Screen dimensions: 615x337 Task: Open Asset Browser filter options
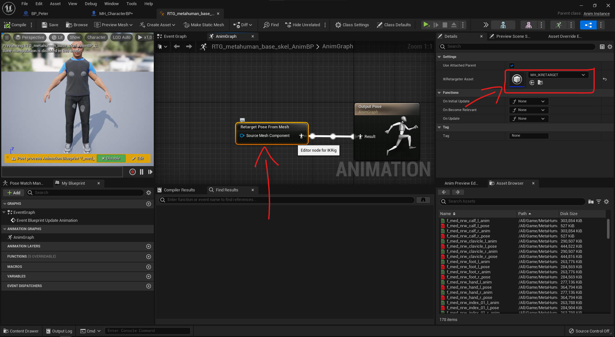tap(599, 202)
